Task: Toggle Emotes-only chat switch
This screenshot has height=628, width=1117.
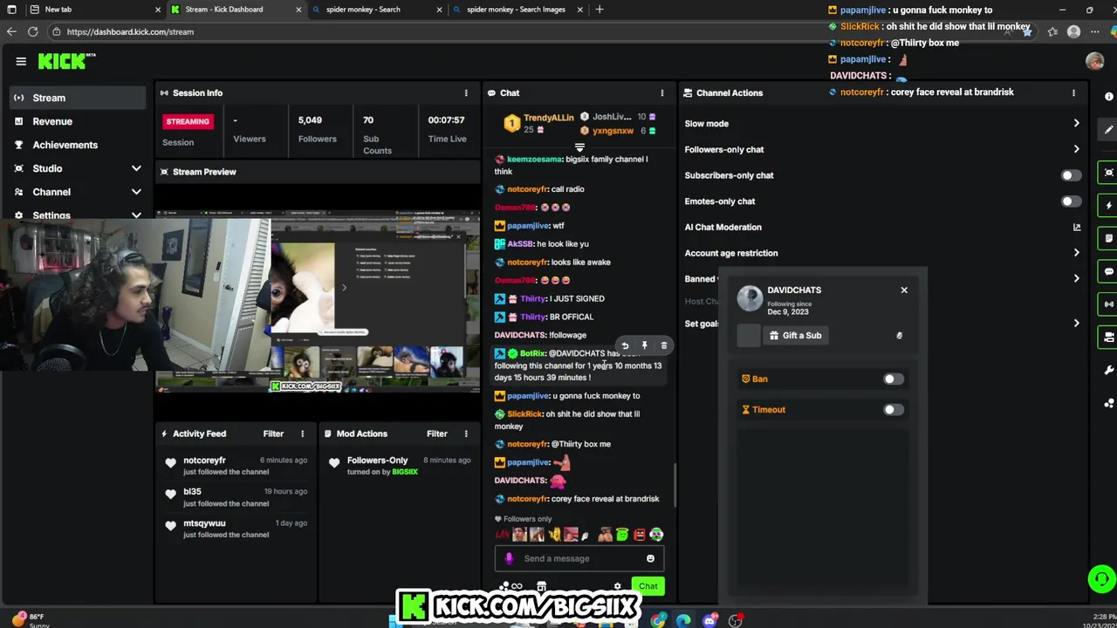Action: click(x=1071, y=201)
